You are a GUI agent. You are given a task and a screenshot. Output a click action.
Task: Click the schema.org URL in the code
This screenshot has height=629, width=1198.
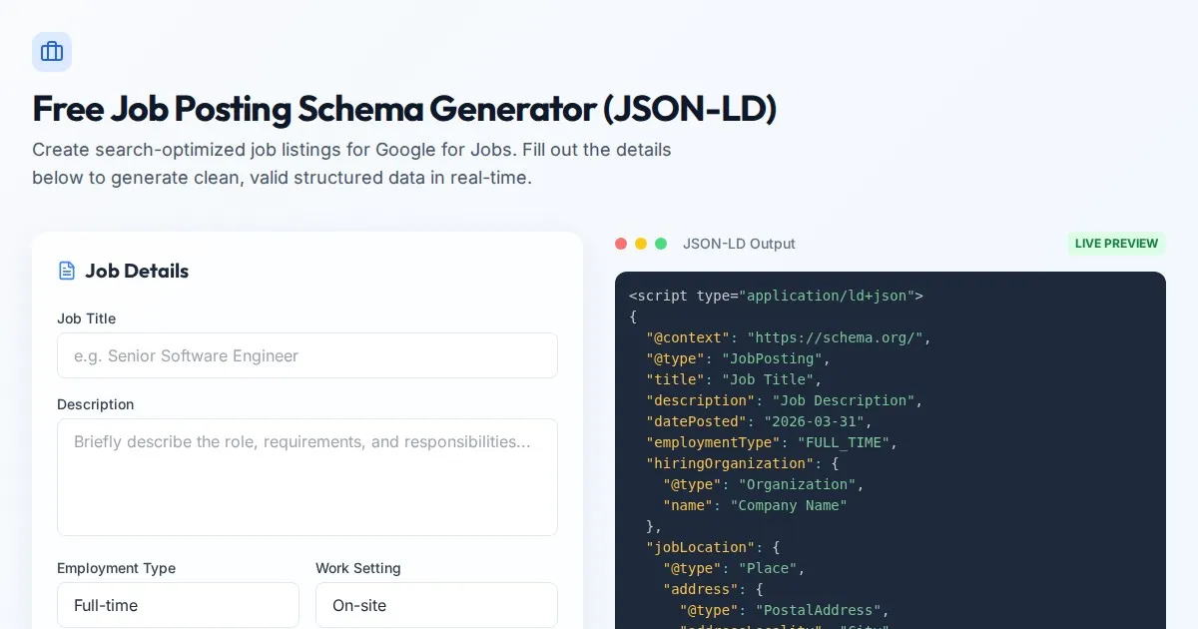point(835,337)
